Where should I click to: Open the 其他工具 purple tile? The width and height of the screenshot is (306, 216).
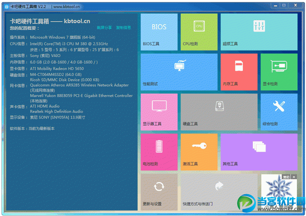[x=259, y=152]
